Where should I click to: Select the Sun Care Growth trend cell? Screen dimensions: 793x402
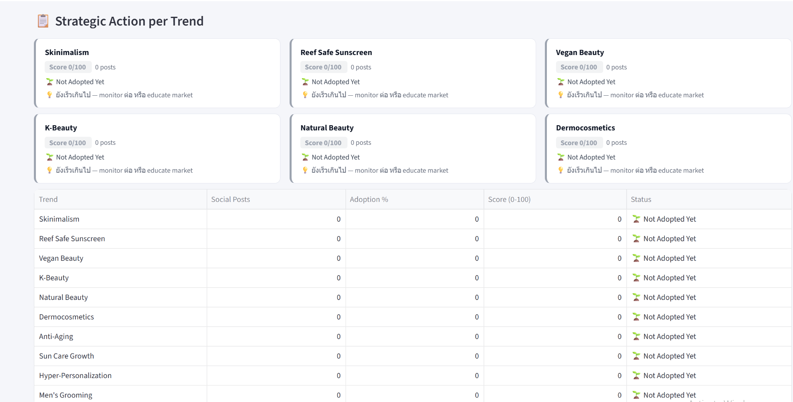click(67, 356)
